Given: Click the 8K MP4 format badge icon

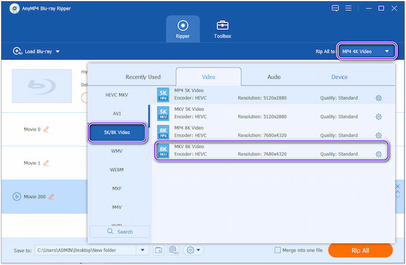Looking at the screenshot, I should pos(163,132).
